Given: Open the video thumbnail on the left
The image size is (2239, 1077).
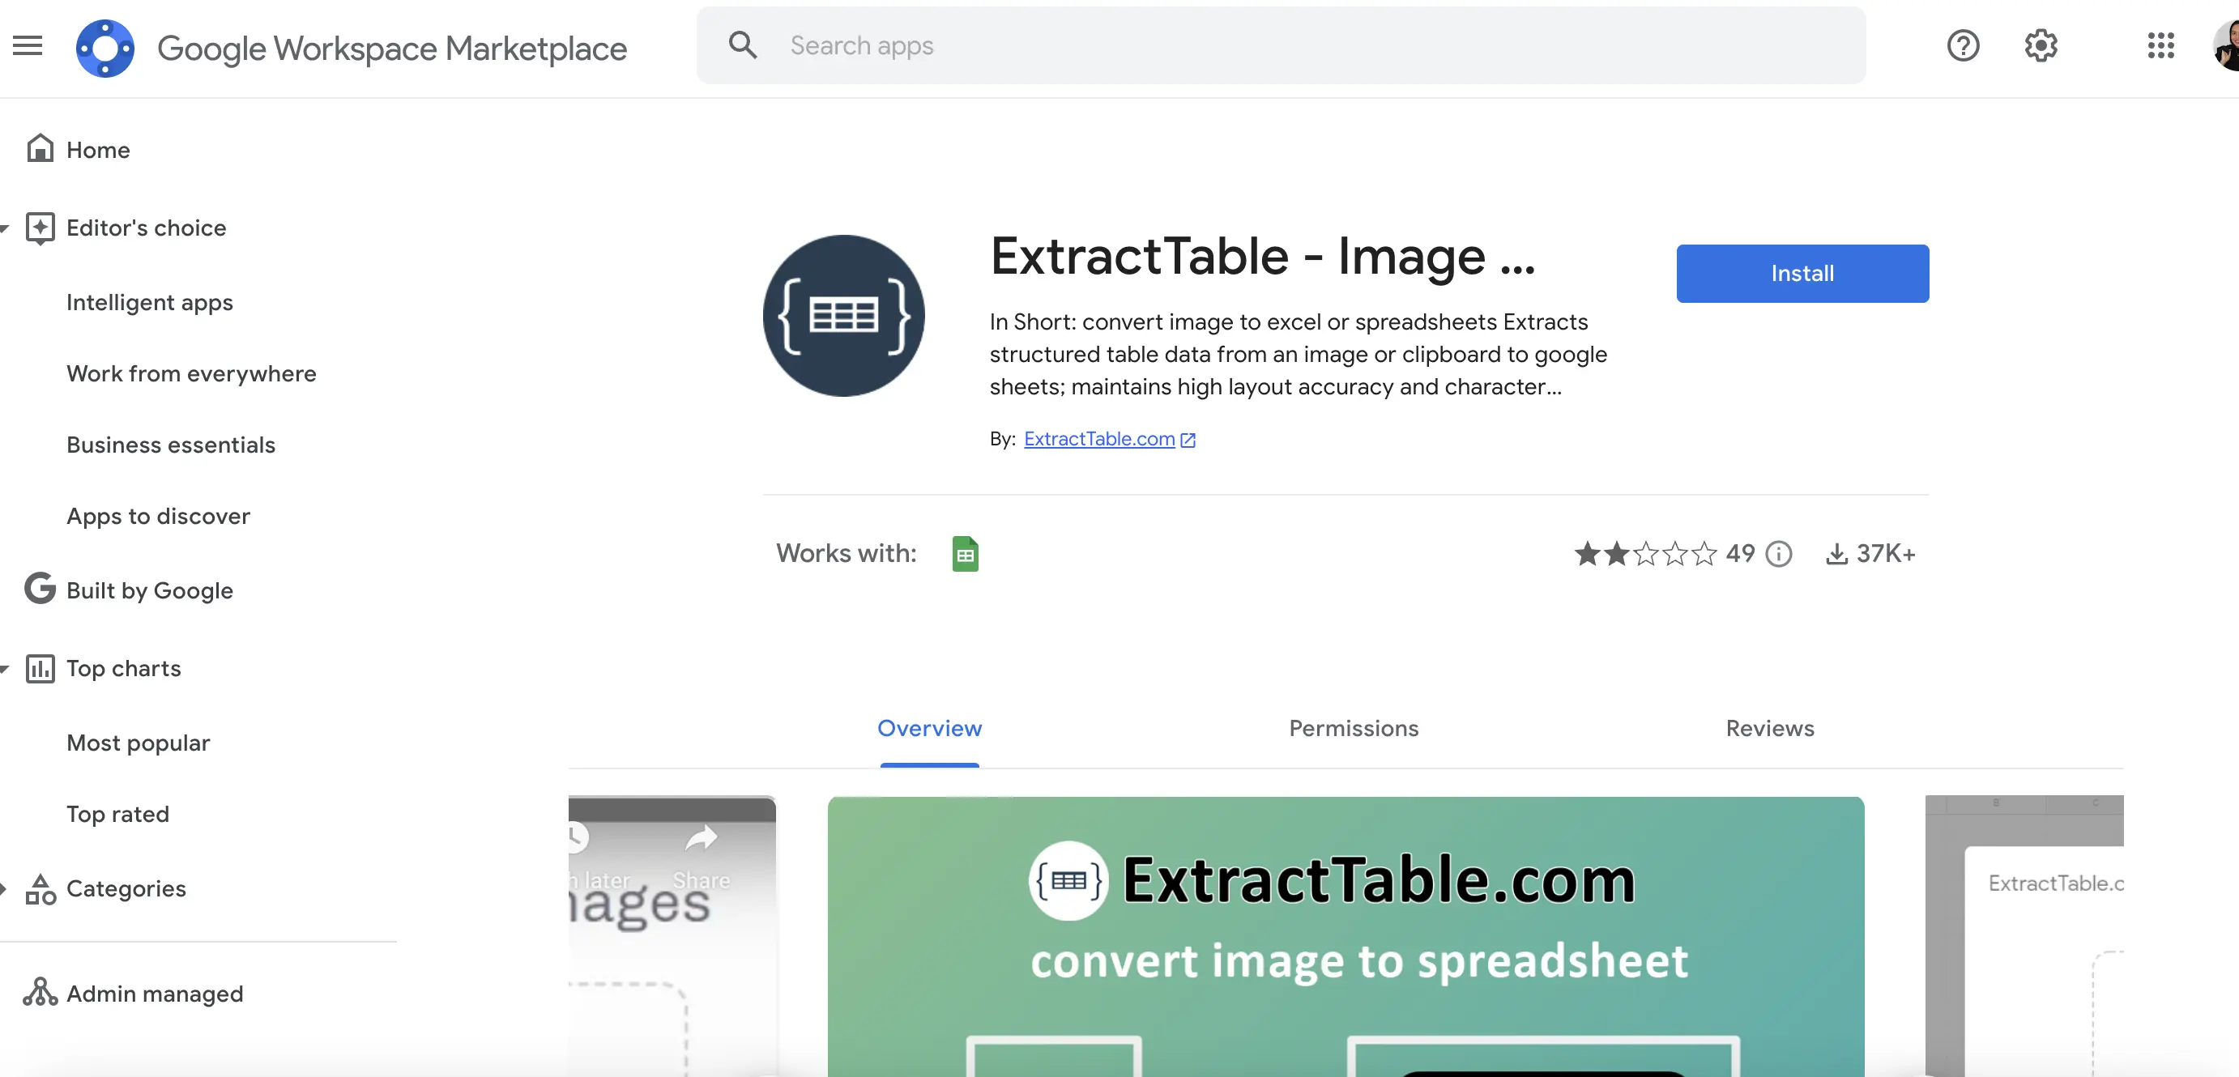Looking at the screenshot, I should [x=672, y=936].
